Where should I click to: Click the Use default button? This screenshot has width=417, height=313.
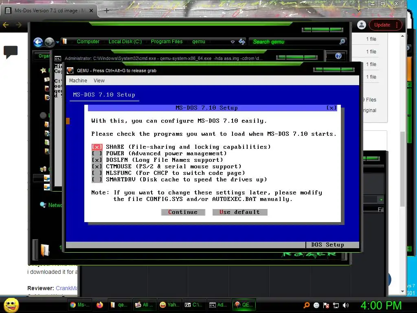tap(239, 212)
